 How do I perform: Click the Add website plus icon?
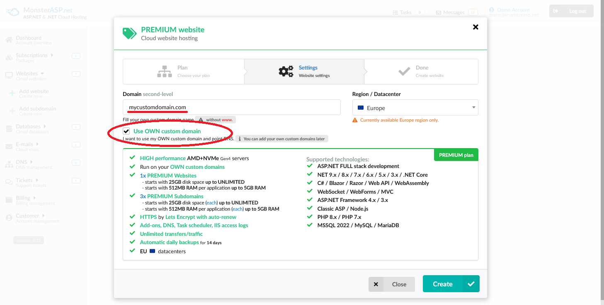click(12, 94)
